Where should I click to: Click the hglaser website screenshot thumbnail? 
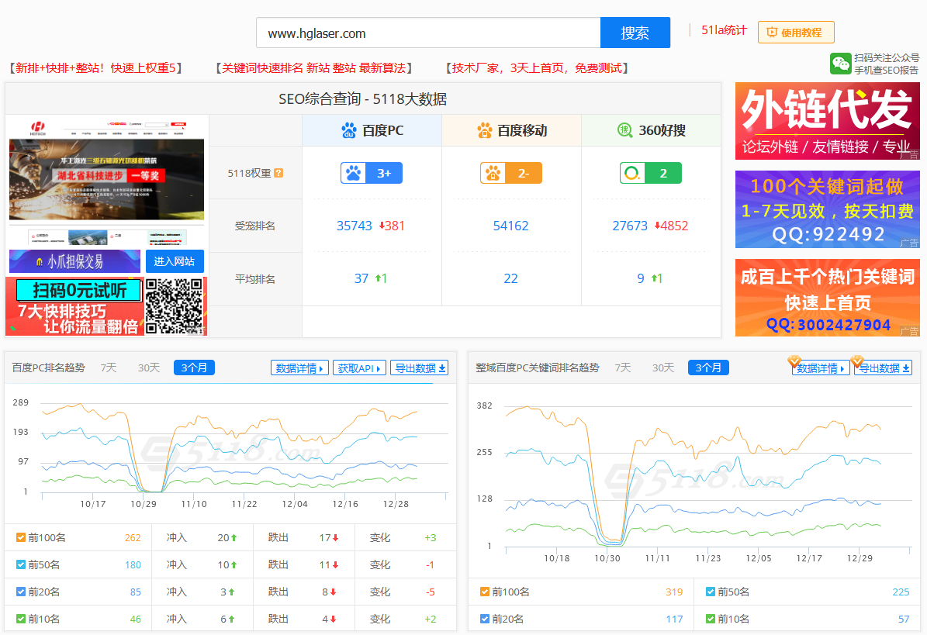tap(107, 181)
